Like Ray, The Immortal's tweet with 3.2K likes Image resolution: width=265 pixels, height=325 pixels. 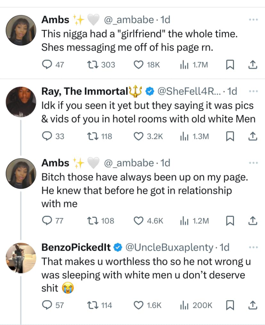(138, 136)
